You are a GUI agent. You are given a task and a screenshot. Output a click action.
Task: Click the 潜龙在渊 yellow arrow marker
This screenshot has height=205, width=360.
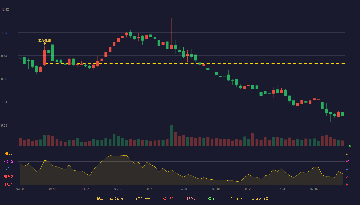pyautogui.click(x=44, y=43)
